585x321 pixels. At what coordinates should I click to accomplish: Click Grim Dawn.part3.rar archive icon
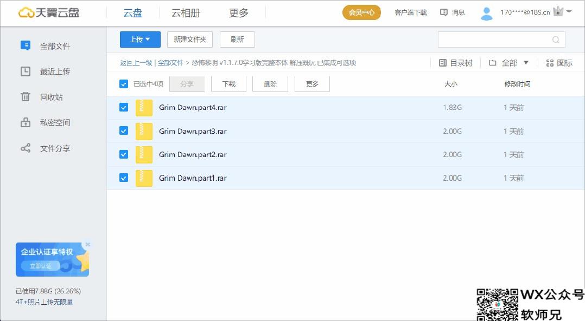click(x=144, y=132)
